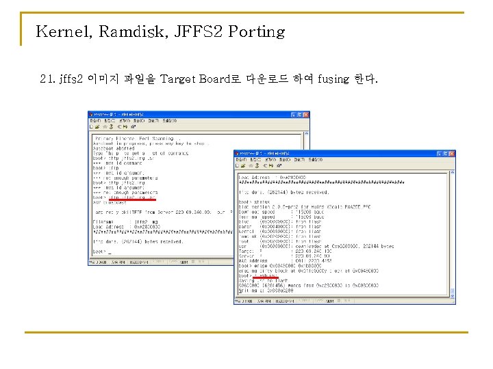Maximize the front HyperTerminal window

[446, 154]
